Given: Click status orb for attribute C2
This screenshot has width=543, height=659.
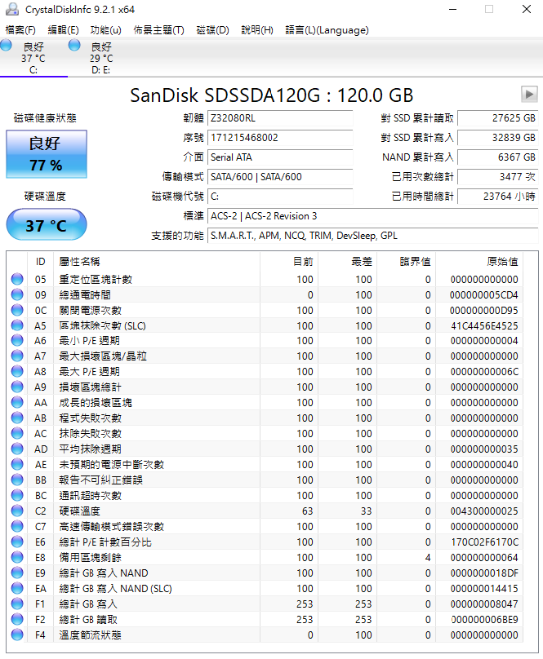Looking at the screenshot, I should [17, 511].
